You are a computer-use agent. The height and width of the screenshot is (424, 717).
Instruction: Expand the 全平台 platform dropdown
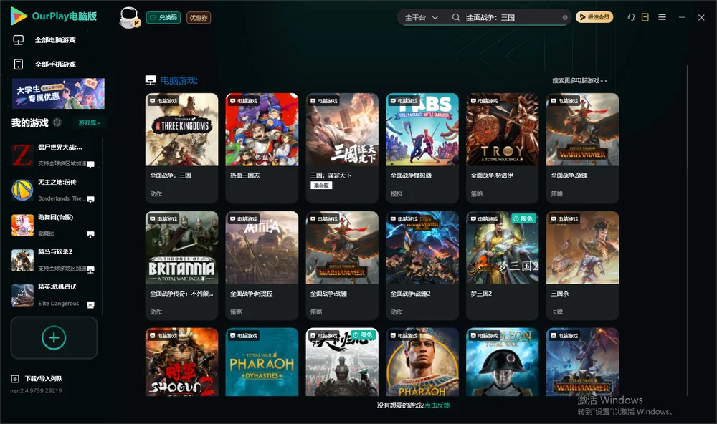click(421, 17)
